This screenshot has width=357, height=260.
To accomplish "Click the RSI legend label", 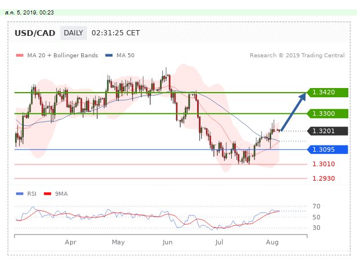I will click(x=32, y=194).
